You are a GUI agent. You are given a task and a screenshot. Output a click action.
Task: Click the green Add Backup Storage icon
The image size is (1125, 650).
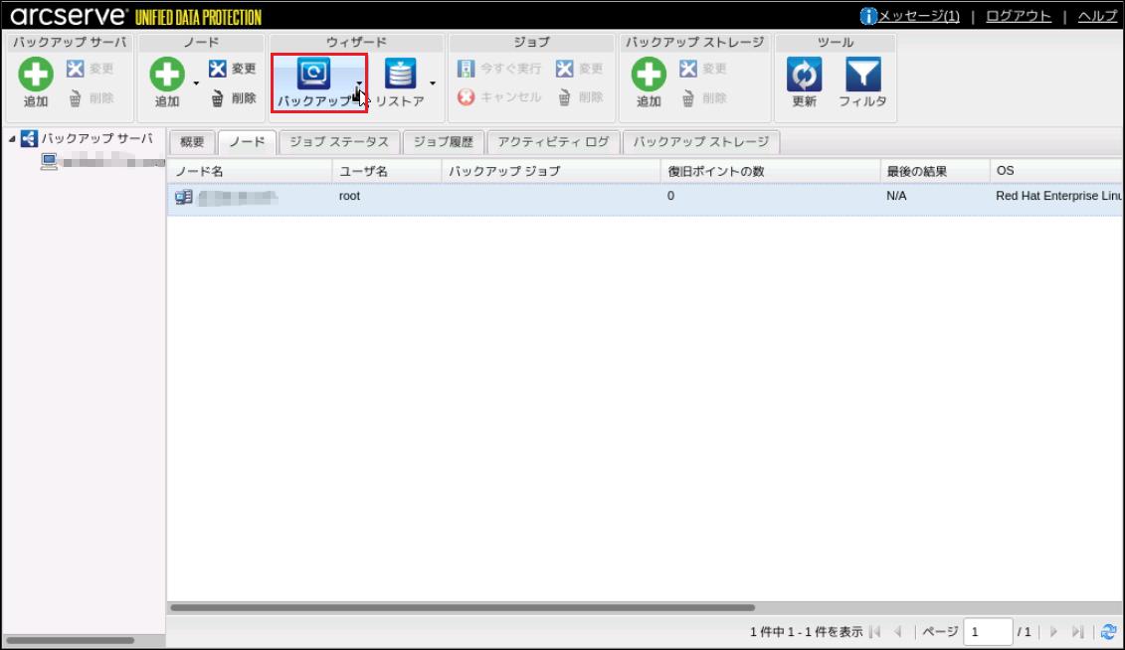649,76
